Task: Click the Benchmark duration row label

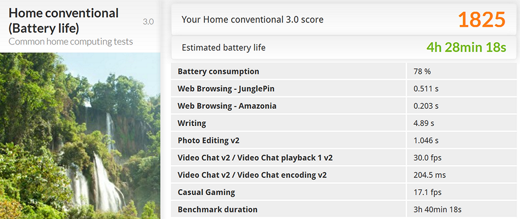Action: 217,209
